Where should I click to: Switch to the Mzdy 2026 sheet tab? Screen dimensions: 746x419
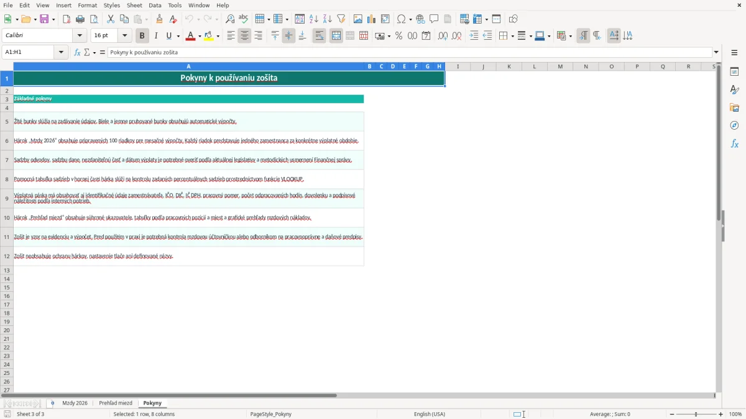pos(75,403)
